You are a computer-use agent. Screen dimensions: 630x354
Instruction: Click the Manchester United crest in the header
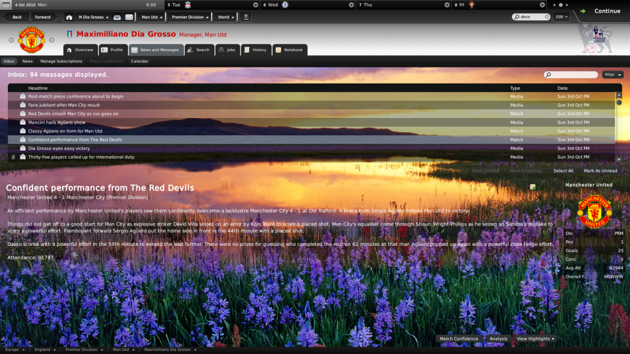pyautogui.click(x=31, y=40)
